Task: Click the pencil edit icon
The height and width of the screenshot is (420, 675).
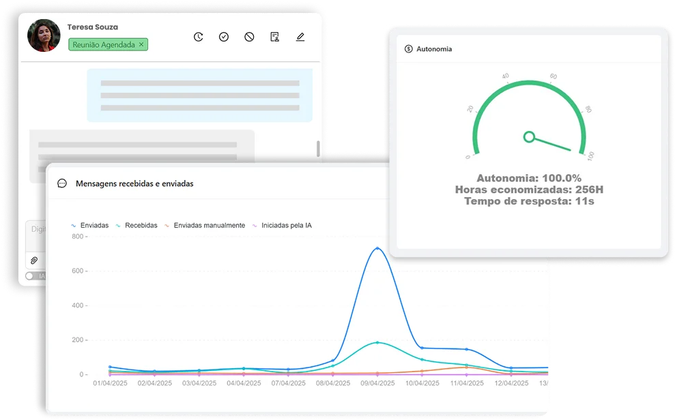Action: [300, 37]
